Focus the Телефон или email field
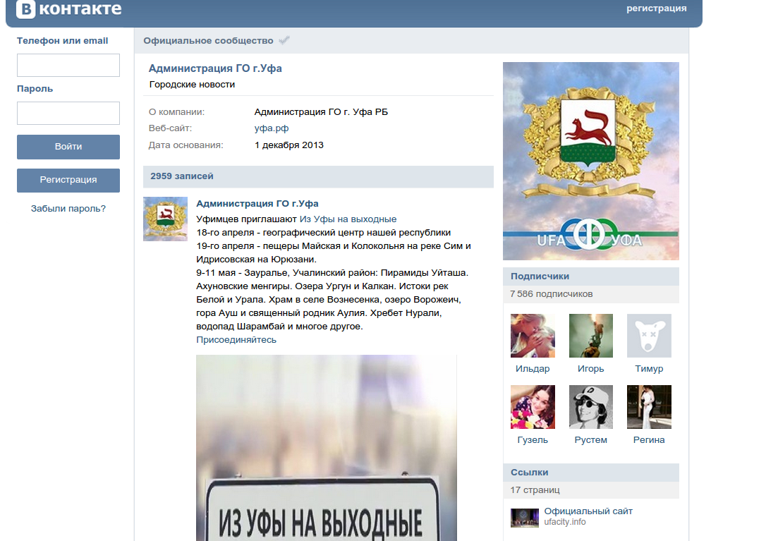This screenshot has height=541, width=778. 68,65
